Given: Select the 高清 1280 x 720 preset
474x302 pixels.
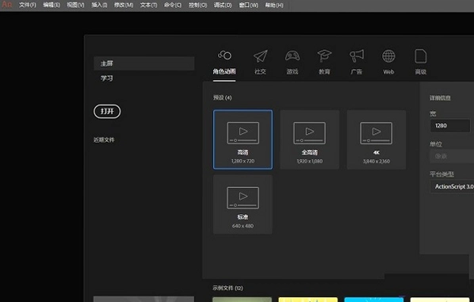Looking at the screenshot, I should pyautogui.click(x=243, y=140).
